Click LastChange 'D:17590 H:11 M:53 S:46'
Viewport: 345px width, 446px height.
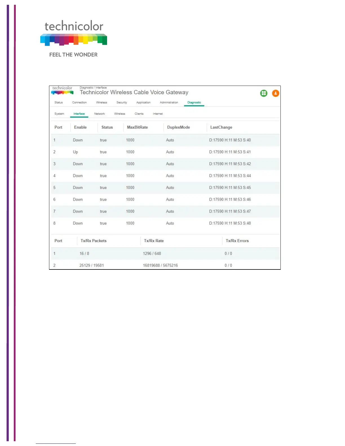[230, 199]
